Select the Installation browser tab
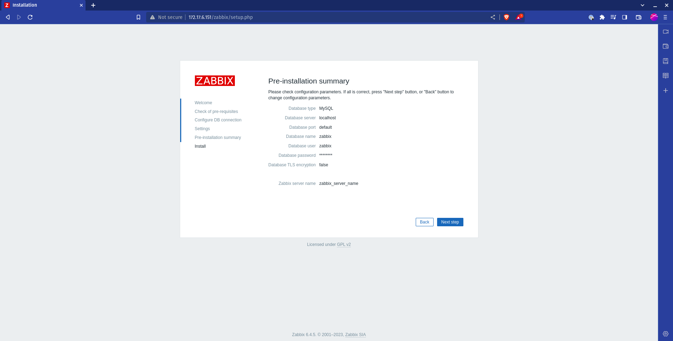The image size is (673, 341). (x=43, y=5)
